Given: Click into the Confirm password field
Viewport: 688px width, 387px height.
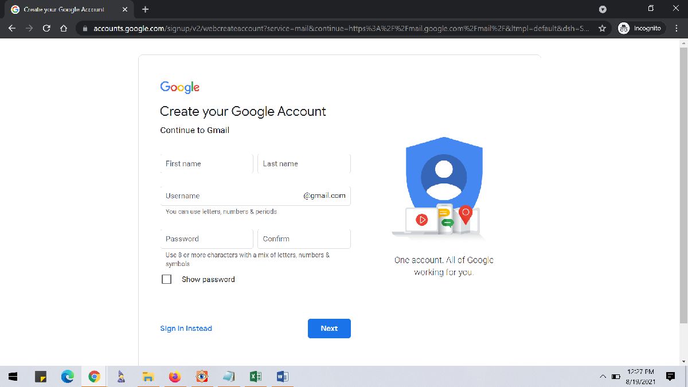Looking at the screenshot, I should pyautogui.click(x=304, y=239).
